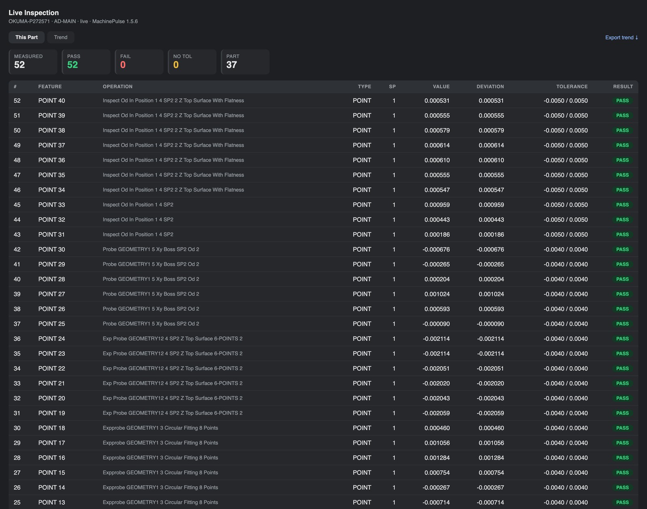Click value -0.002051 in POINT 22 row
Screen dimensions: 647x509
436,368
